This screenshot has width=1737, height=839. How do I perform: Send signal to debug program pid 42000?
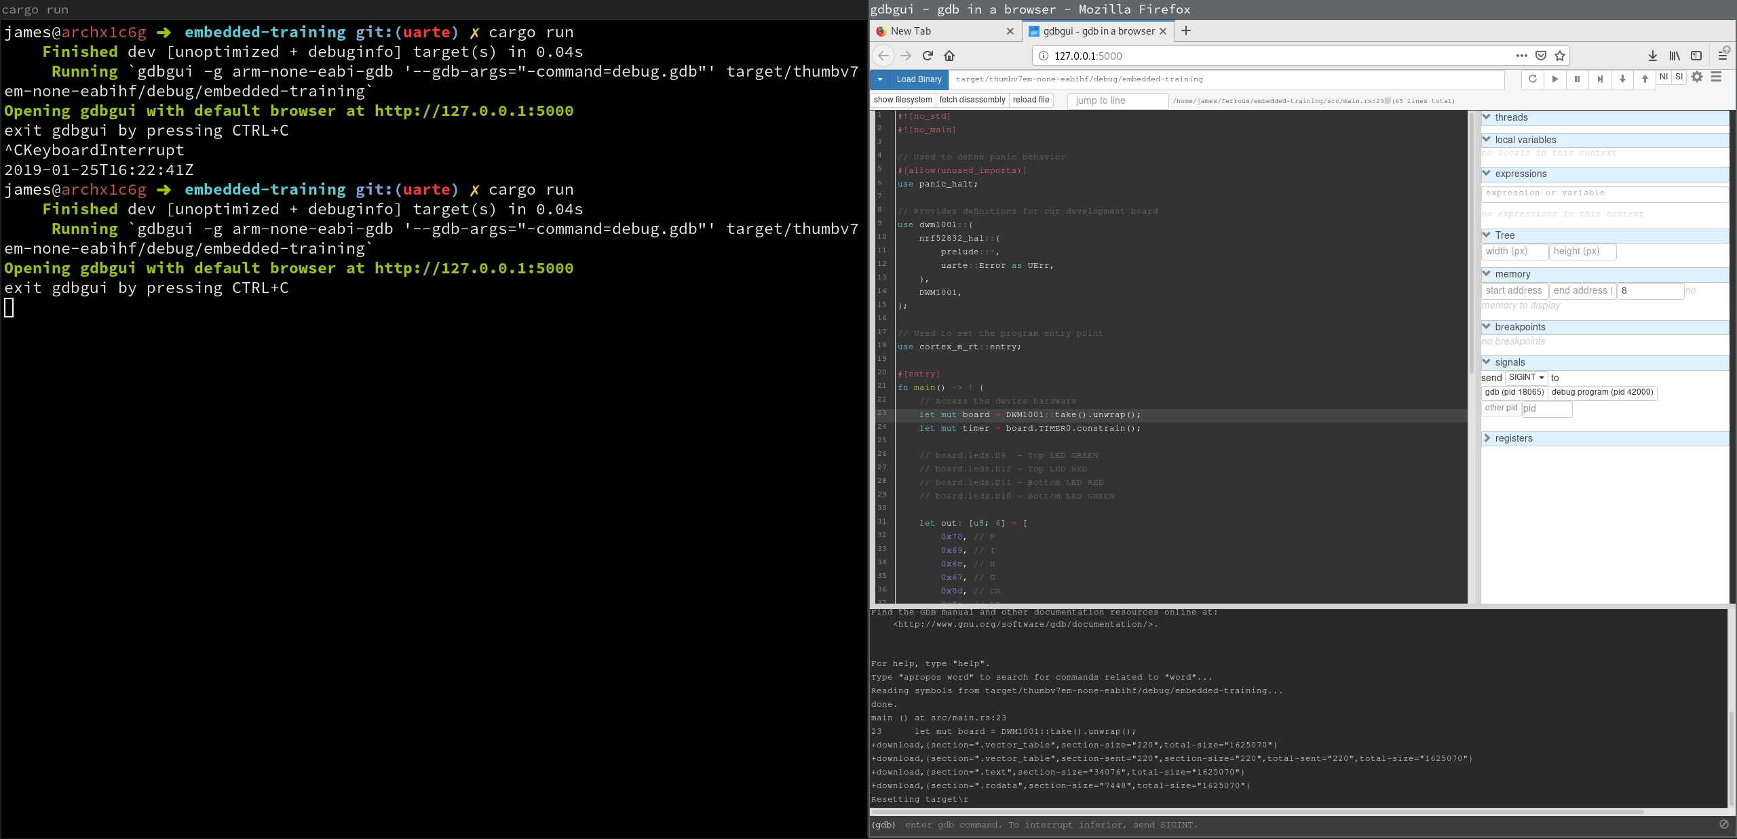(1601, 393)
